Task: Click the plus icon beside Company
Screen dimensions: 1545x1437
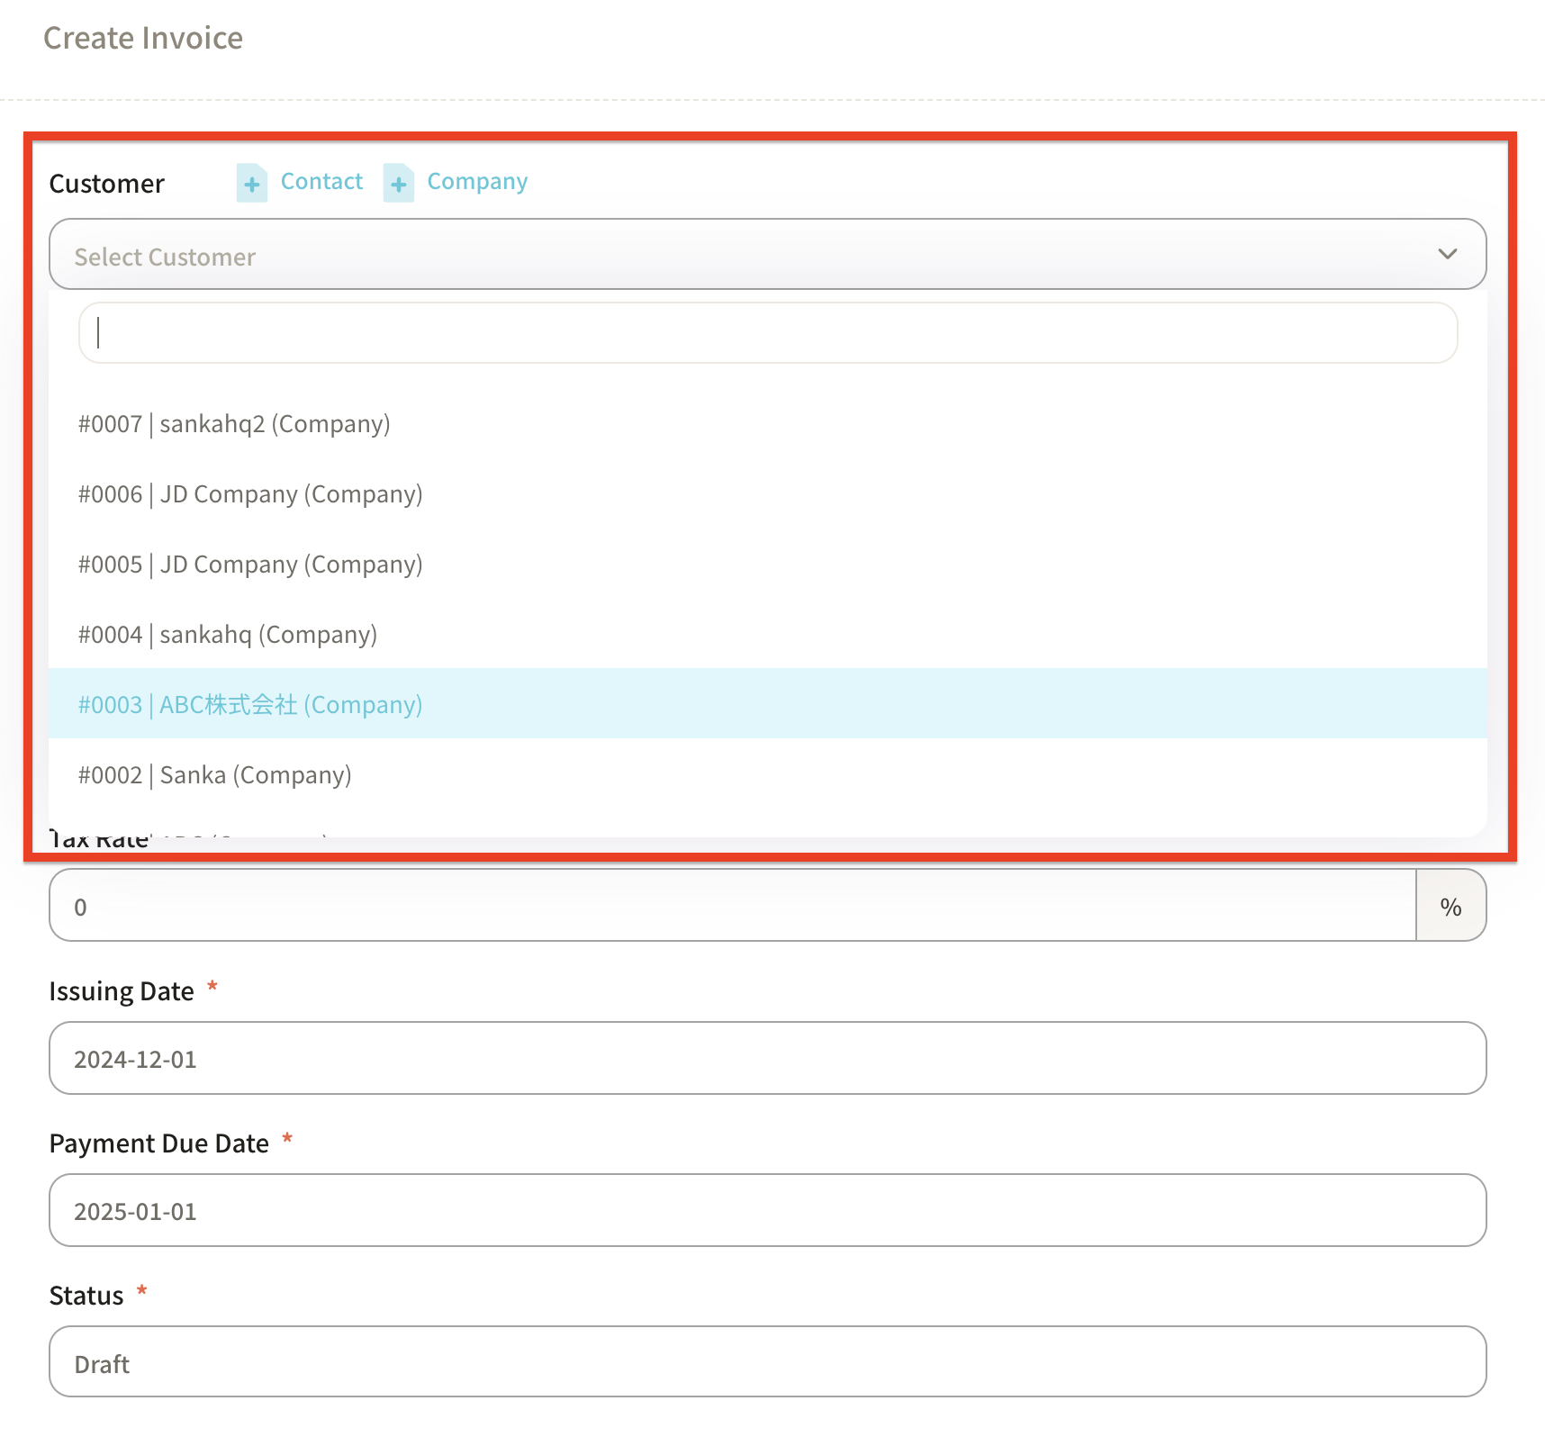Action: (x=398, y=184)
